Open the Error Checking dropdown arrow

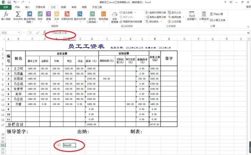(x=184, y=17)
